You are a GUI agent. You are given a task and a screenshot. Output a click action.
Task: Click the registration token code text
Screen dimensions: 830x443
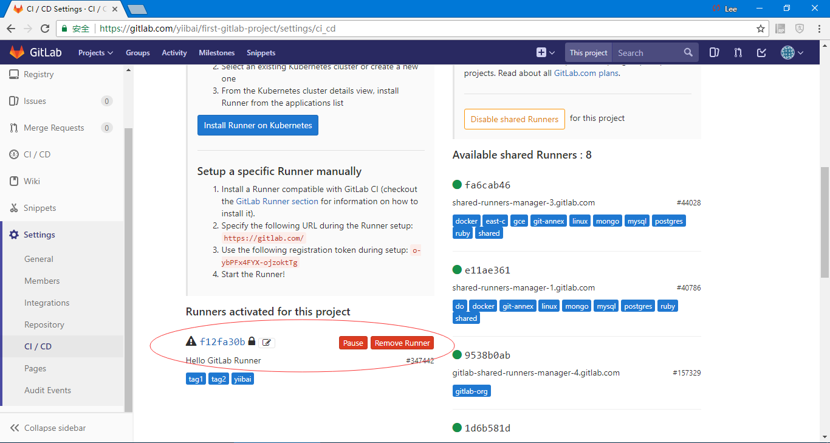pyautogui.click(x=261, y=263)
